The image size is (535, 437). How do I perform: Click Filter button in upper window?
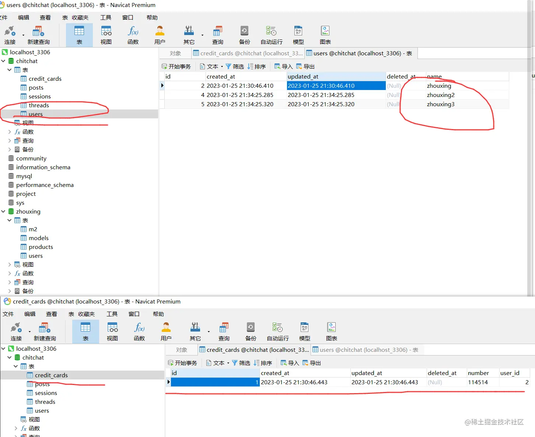pos(235,66)
